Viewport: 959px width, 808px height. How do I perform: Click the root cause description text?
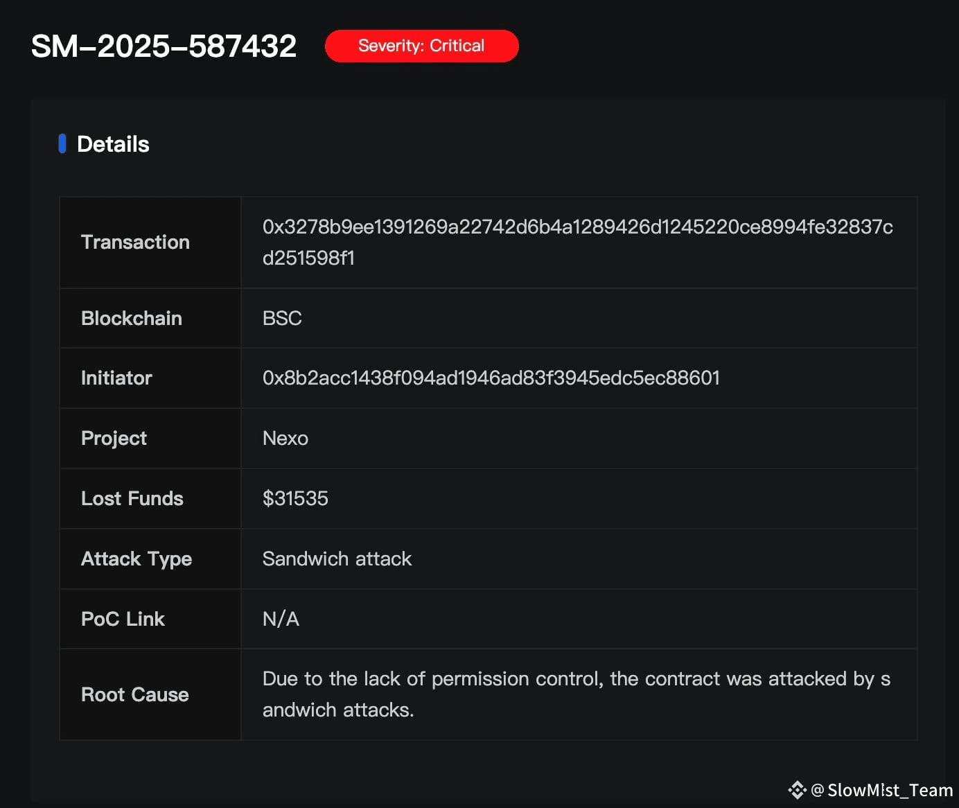click(577, 694)
